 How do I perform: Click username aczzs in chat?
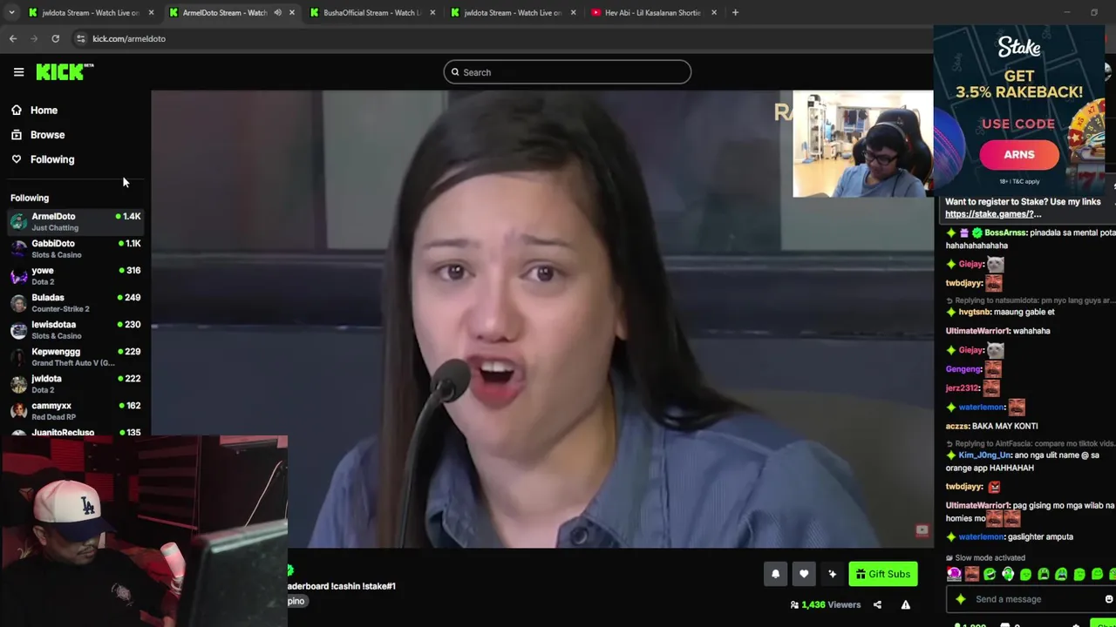(x=957, y=427)
